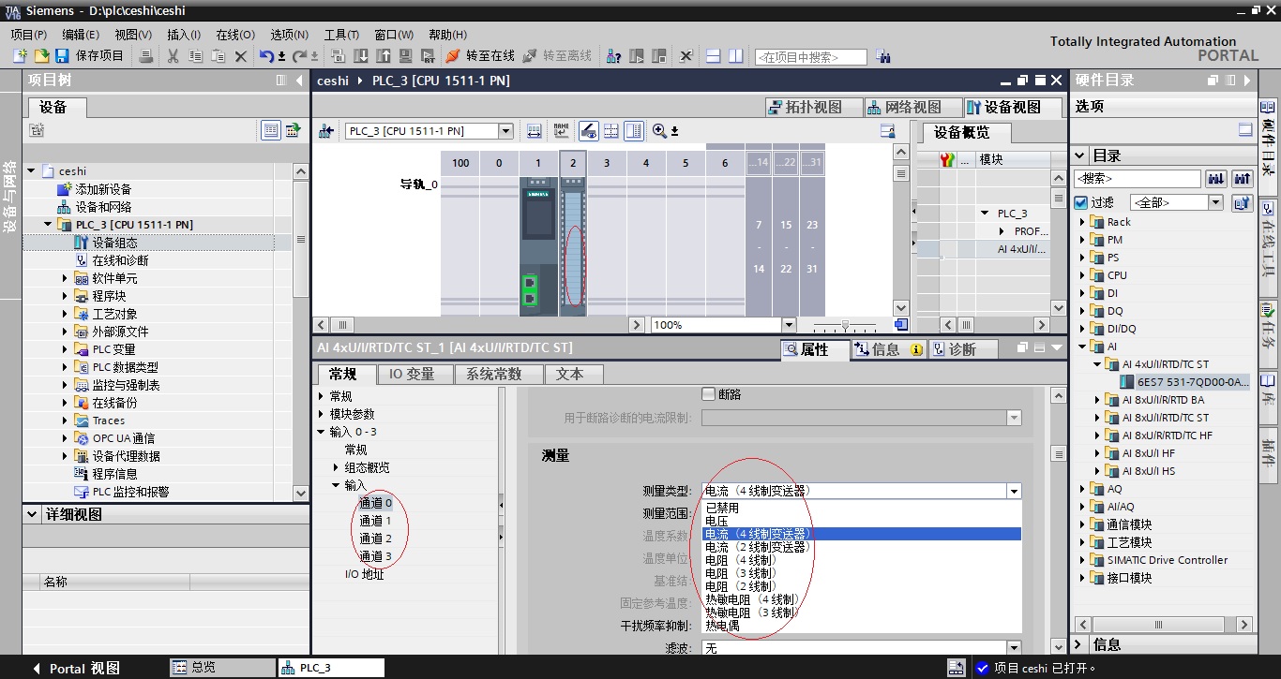
Task: Click the open project folder icon
Action: (x=41, y=56)
